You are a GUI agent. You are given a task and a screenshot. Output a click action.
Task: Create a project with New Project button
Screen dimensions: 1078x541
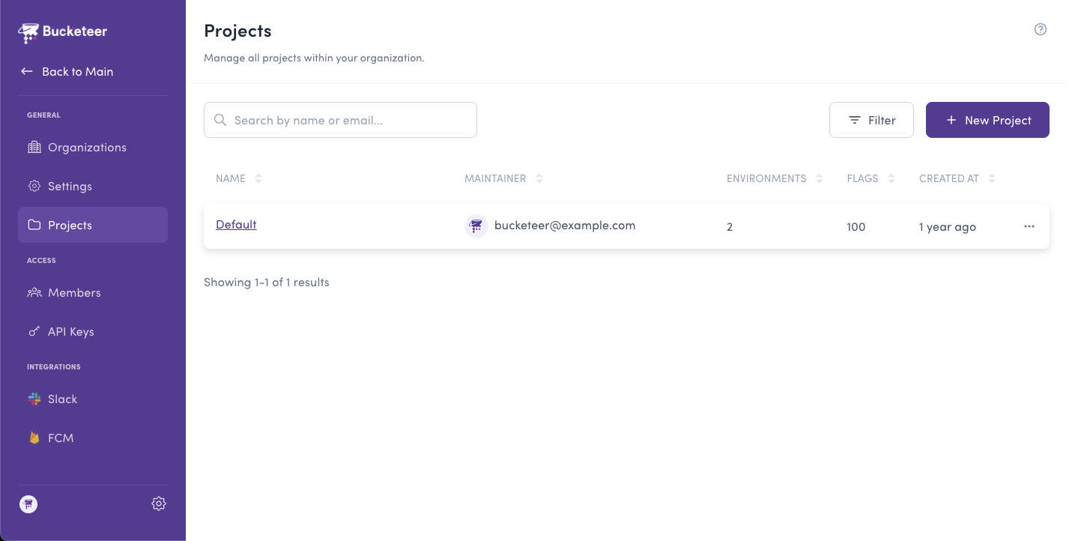(x=987, y=120)
